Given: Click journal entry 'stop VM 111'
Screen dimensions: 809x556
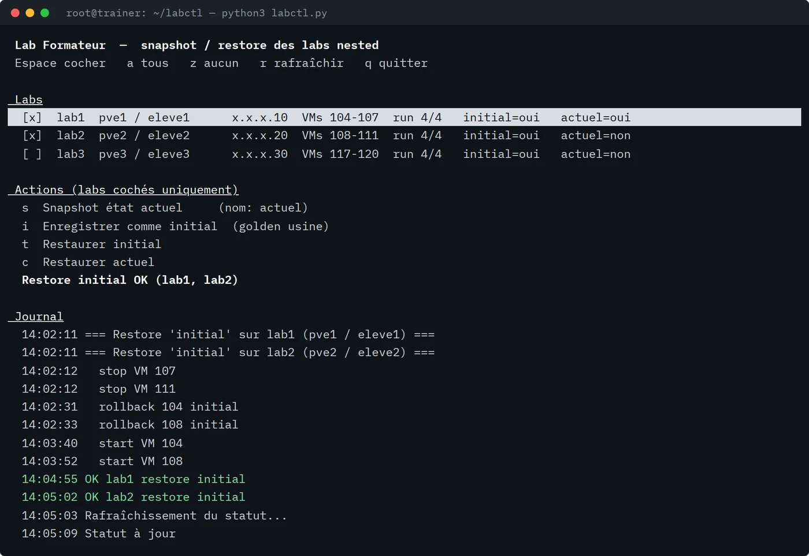Looking at the screenshot, I should [99, 388].
